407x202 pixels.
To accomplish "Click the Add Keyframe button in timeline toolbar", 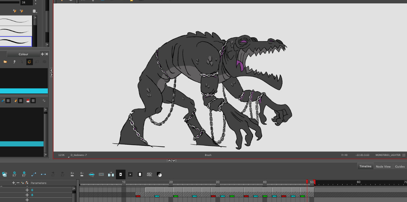I will [x=14, y=174].
